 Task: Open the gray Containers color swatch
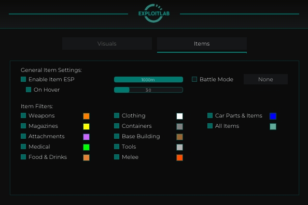tap(179, 126)
